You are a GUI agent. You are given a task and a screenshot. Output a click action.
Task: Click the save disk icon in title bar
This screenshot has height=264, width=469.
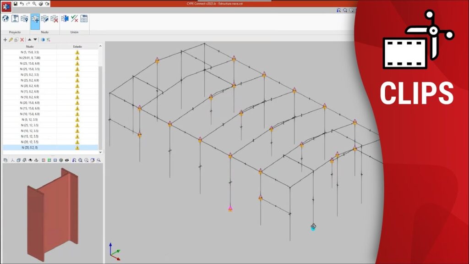pyautogui.click(x=15, y=4)
